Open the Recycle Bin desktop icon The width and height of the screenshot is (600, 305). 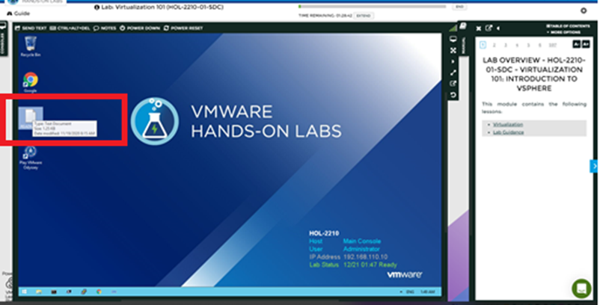tap(31, 46)
